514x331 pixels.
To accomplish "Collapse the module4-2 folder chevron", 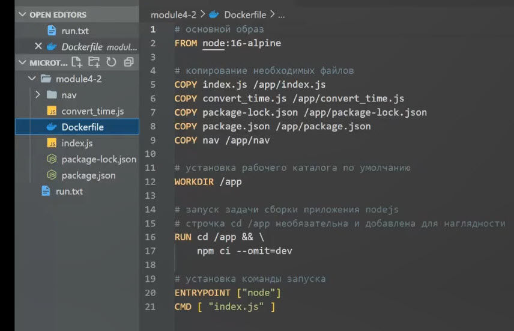I will tap(31, 79).
